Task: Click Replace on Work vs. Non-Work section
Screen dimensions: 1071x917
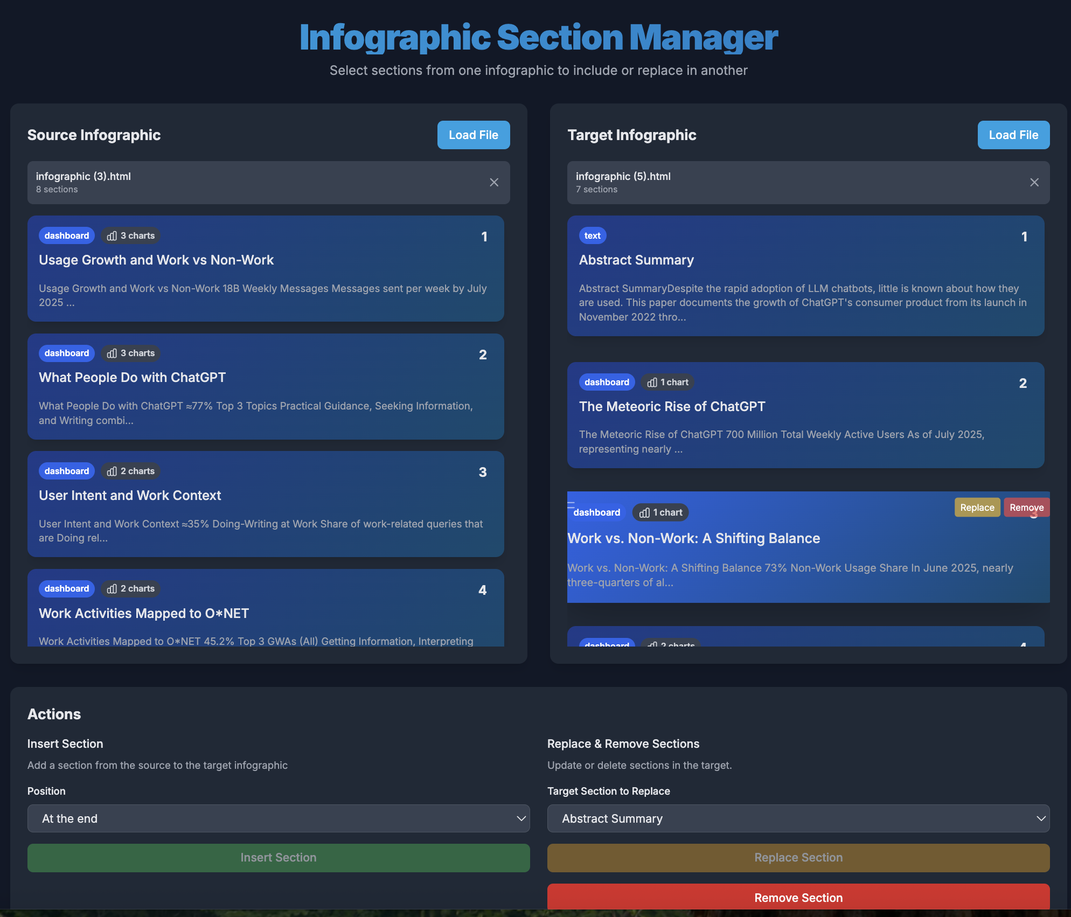Action: (x=977, y=507)
